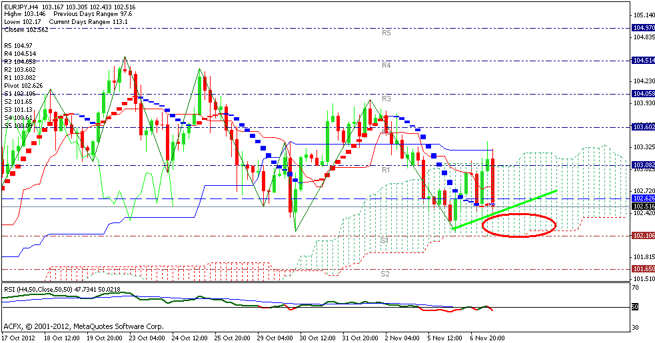Click the 104.514 R4 price tag
655x343 pixels.
(642, 61)
